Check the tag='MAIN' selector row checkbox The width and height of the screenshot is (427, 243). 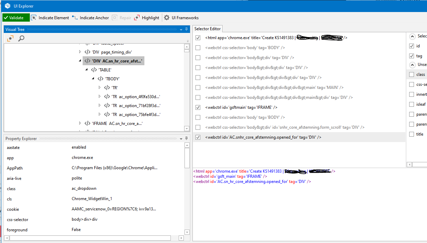[198, 88]
